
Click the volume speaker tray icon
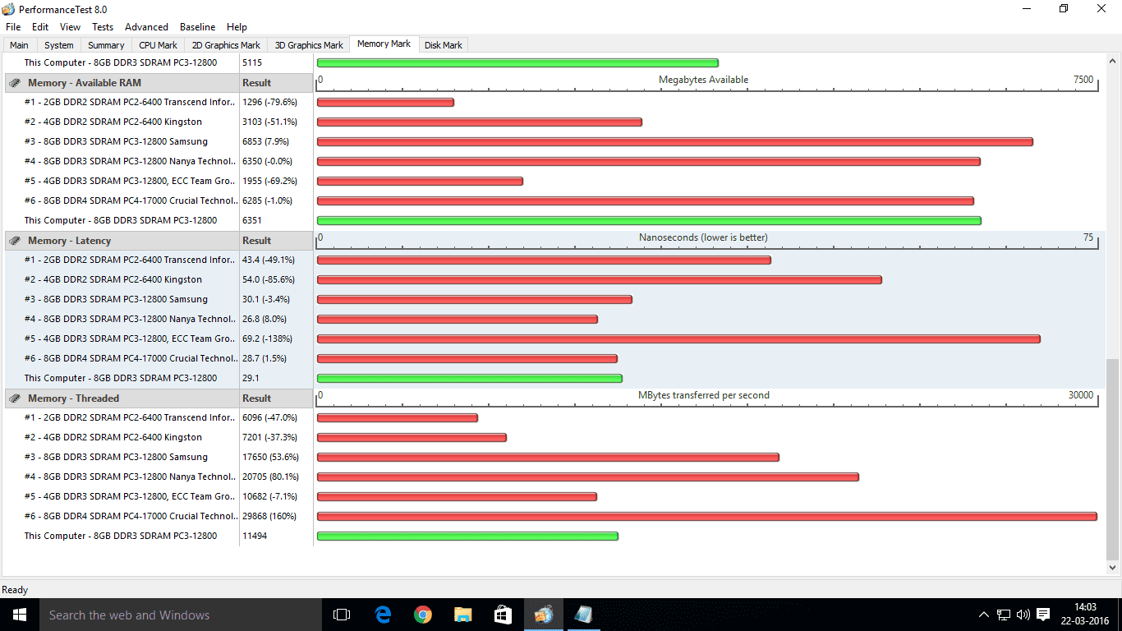pos(1023,615)
